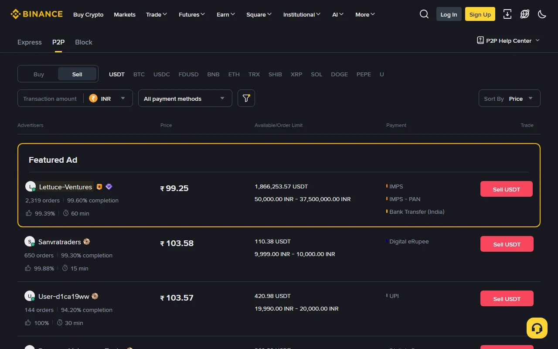Click the badge next to User-d1ca19ww
Screen dimensions: 558x349
[95, 296]
